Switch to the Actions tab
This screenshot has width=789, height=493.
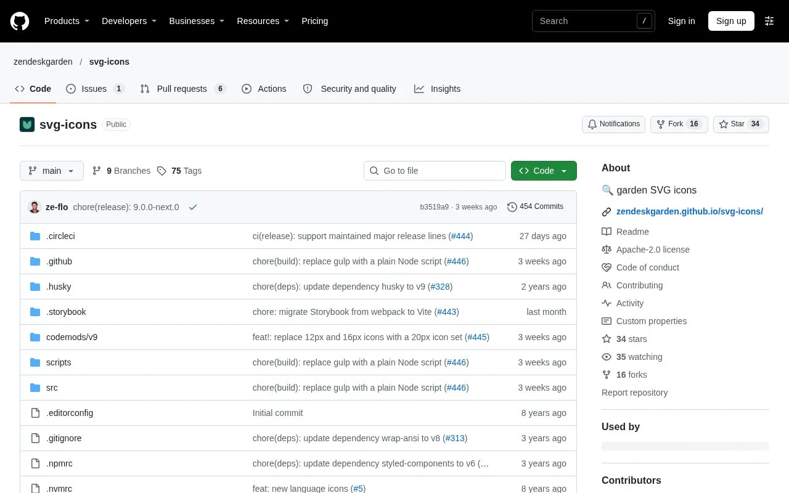point(264,89)
